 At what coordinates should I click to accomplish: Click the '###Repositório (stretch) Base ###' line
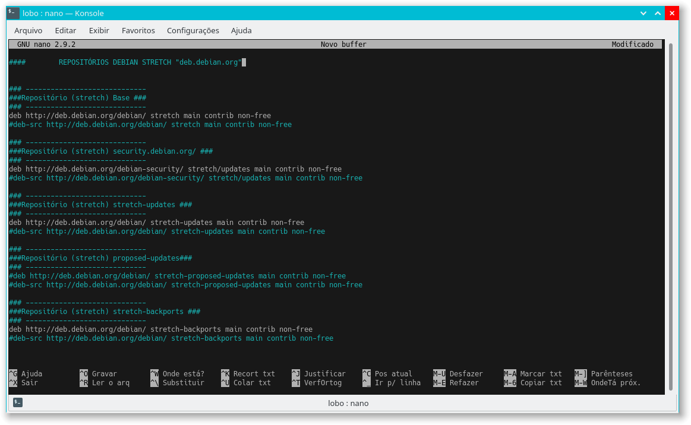coord(78,98)
